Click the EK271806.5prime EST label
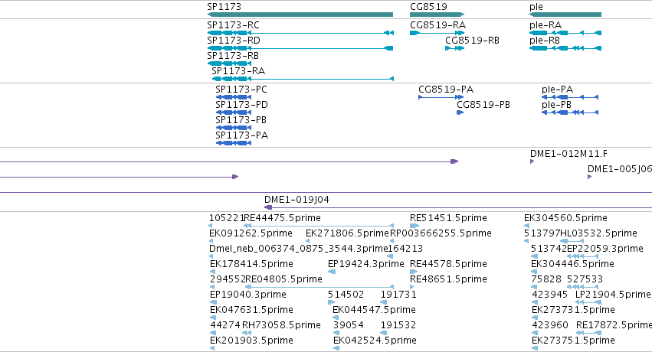The width and height of the screenshot is (652, 352). [347, 233]
